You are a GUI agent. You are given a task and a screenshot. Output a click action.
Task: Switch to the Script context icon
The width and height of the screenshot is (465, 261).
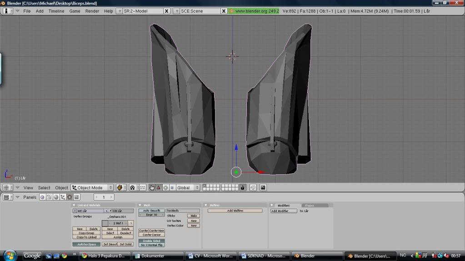click(x=49, y=197)
